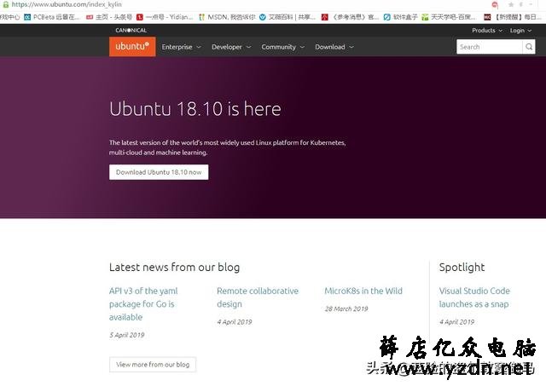Open the 天天学吧 bookmark
The height and width of the screenshot is (386, 546).
[x=449, y=17]
